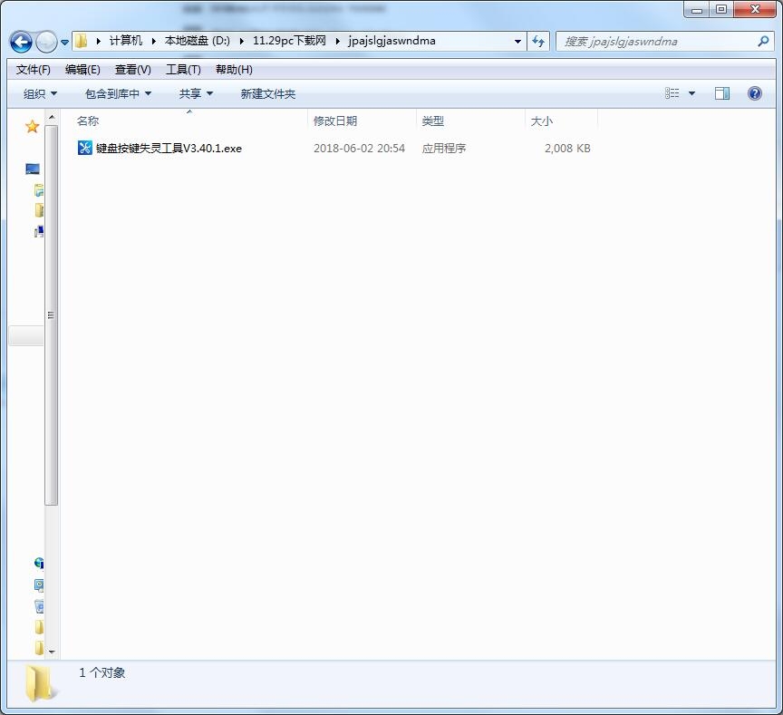Screen dimensions: 783x715
Task: Click into the search jpajslgjaswndma box
Action: 652,42
